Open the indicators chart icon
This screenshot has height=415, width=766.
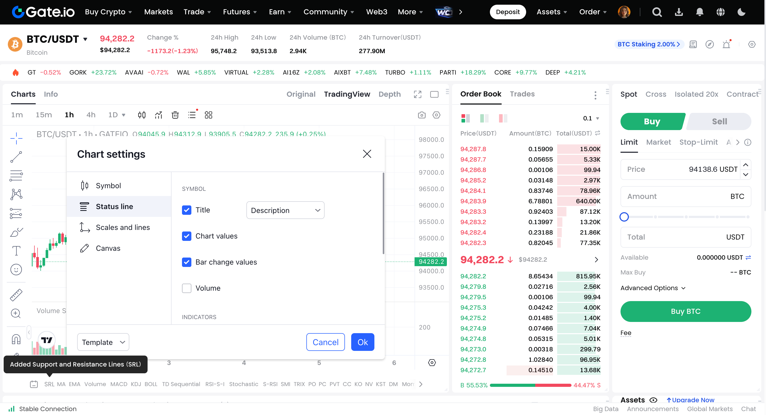159,115
